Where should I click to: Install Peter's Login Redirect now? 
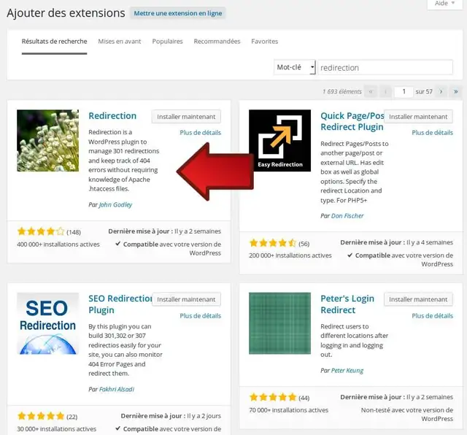418,299
